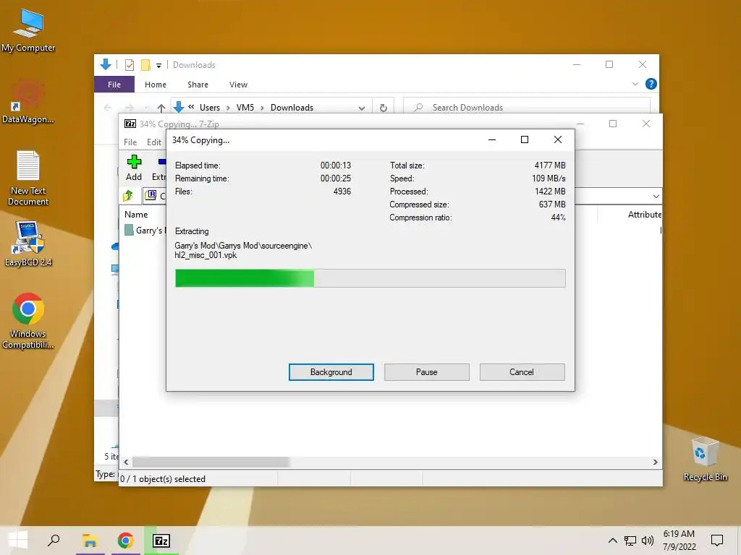The image size is (741, 555).
Task: Click the Explorer help question mark icon
Action: click(651, 84)
